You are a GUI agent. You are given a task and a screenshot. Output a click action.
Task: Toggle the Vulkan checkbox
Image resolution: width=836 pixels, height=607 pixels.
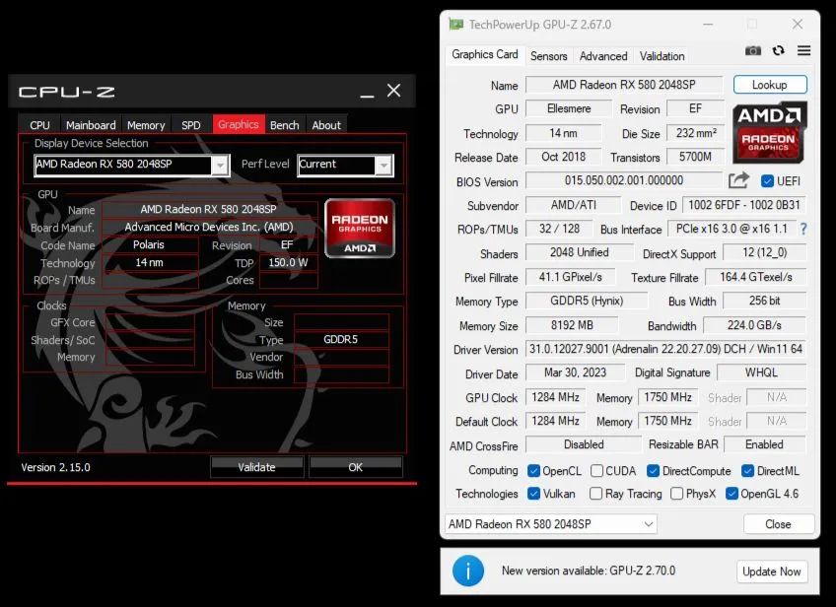533,494
